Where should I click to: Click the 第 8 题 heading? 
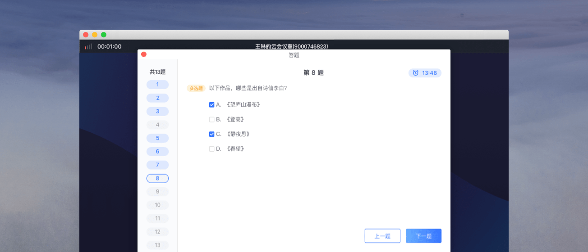[x=313, y=72]
